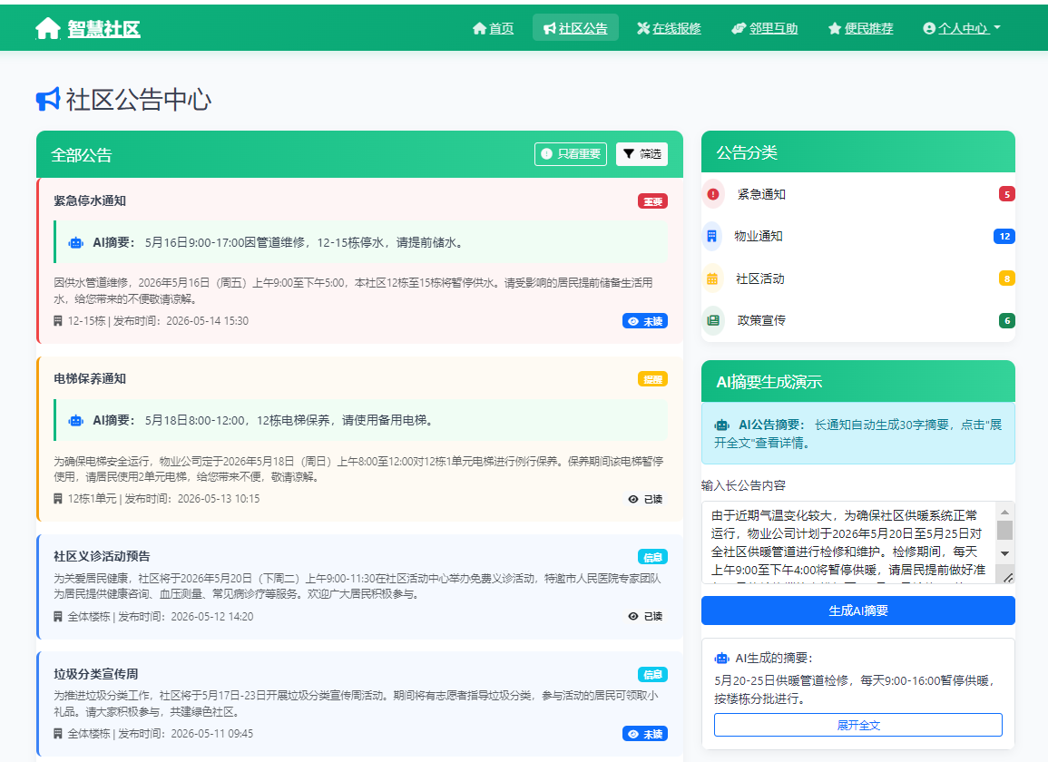Click building icon on 社区义诊活动预告 row
1048x762 pixels.
point(58,616)
